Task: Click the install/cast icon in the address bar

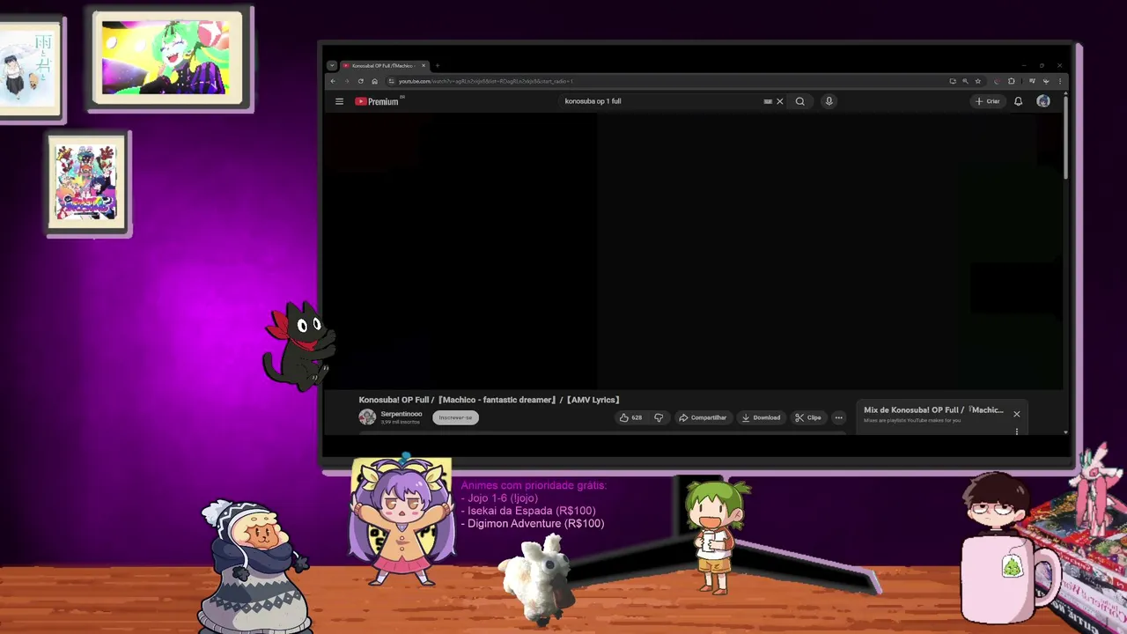Action: tap(953, 81)
